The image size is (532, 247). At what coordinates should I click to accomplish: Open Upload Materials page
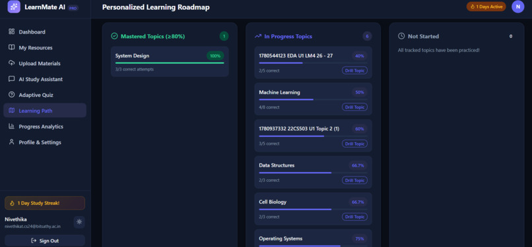pyautogui.click(x=45, y=63)
